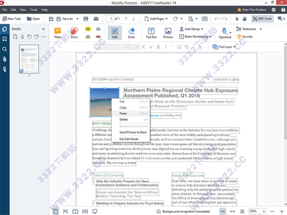Screen dimensions: 287x215
Task: Select the Note tool
Action: pyautogui.click(x=57, y=33)
